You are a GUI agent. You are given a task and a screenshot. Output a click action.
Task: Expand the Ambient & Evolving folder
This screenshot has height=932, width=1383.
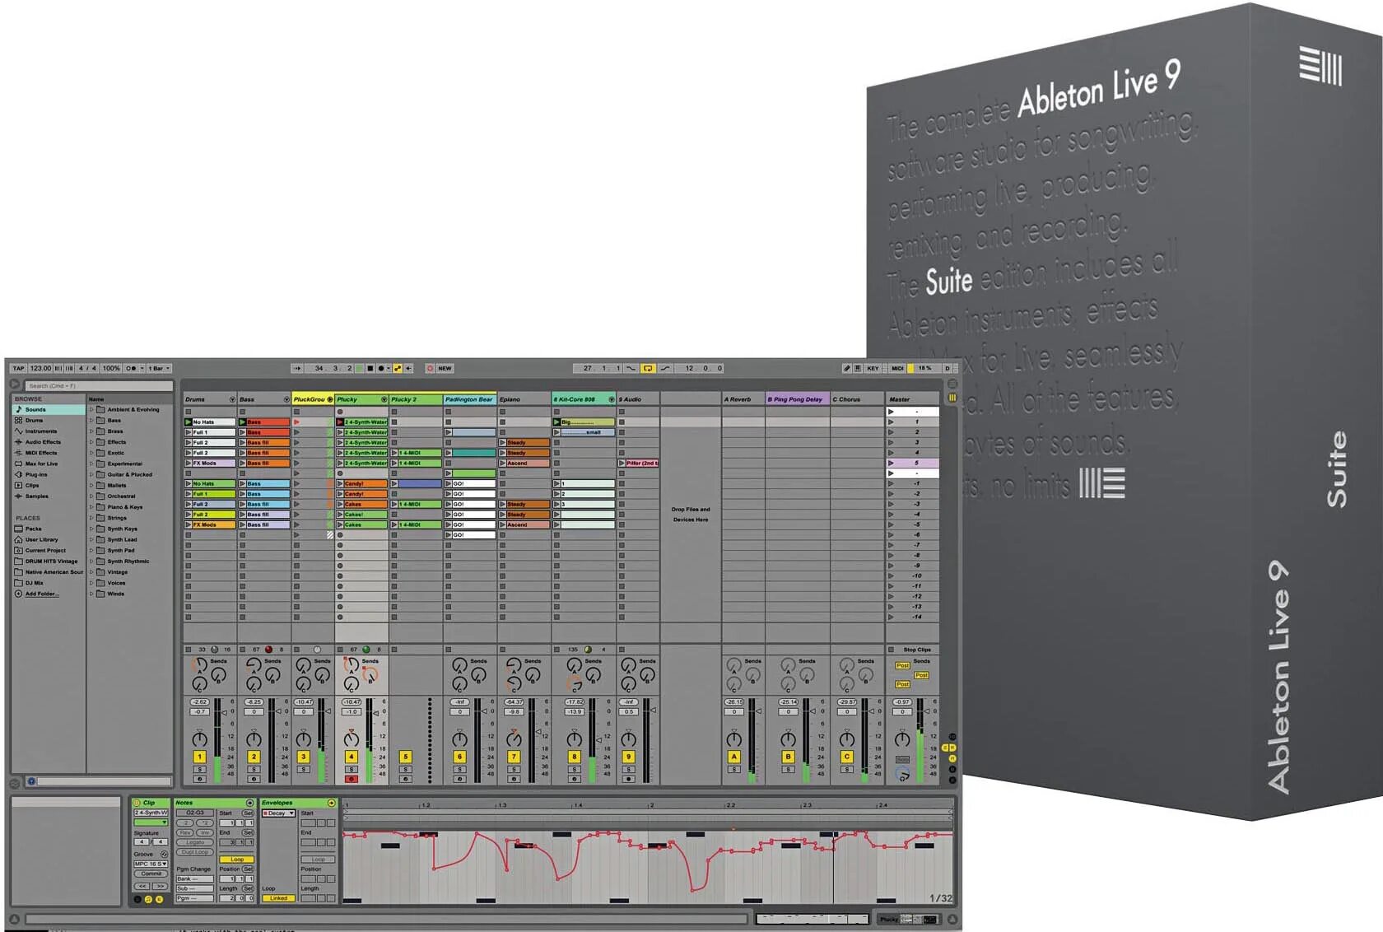point(92,409)
